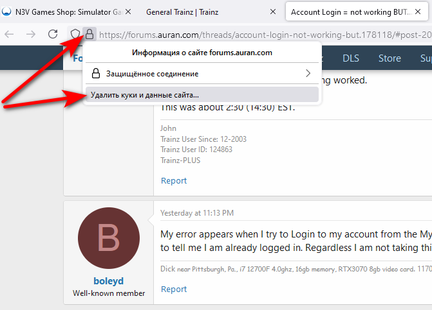The image size is (432, 310).
Task: Open the tracking protection shield icon
Action: pyautogui.click(x=75, y=34)
